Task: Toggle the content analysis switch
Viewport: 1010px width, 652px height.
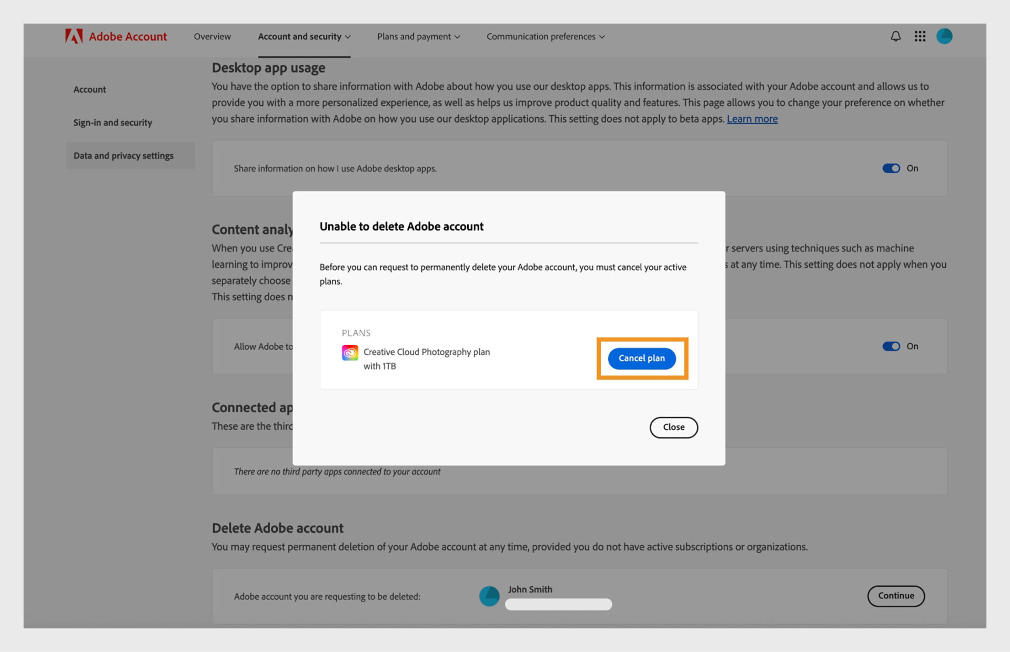Action: [x=891, y=346]
